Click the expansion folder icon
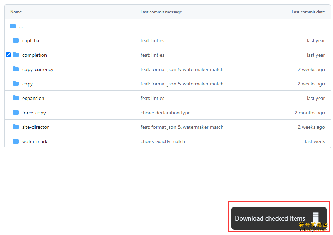Viewport: 333px width, 235px height. point(16,98)
